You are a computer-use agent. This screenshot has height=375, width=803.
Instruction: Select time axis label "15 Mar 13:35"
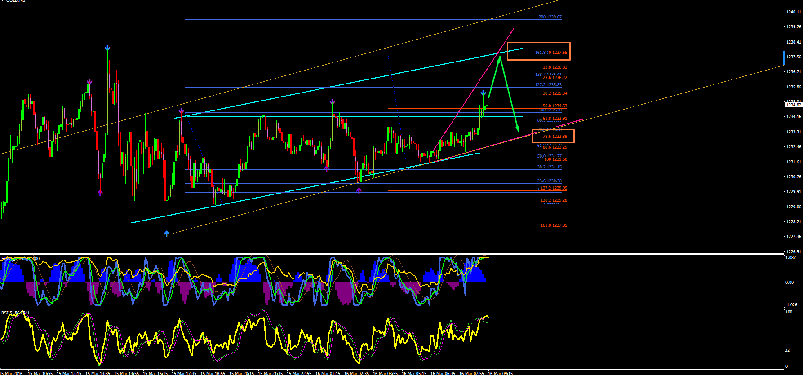(98, 373)
